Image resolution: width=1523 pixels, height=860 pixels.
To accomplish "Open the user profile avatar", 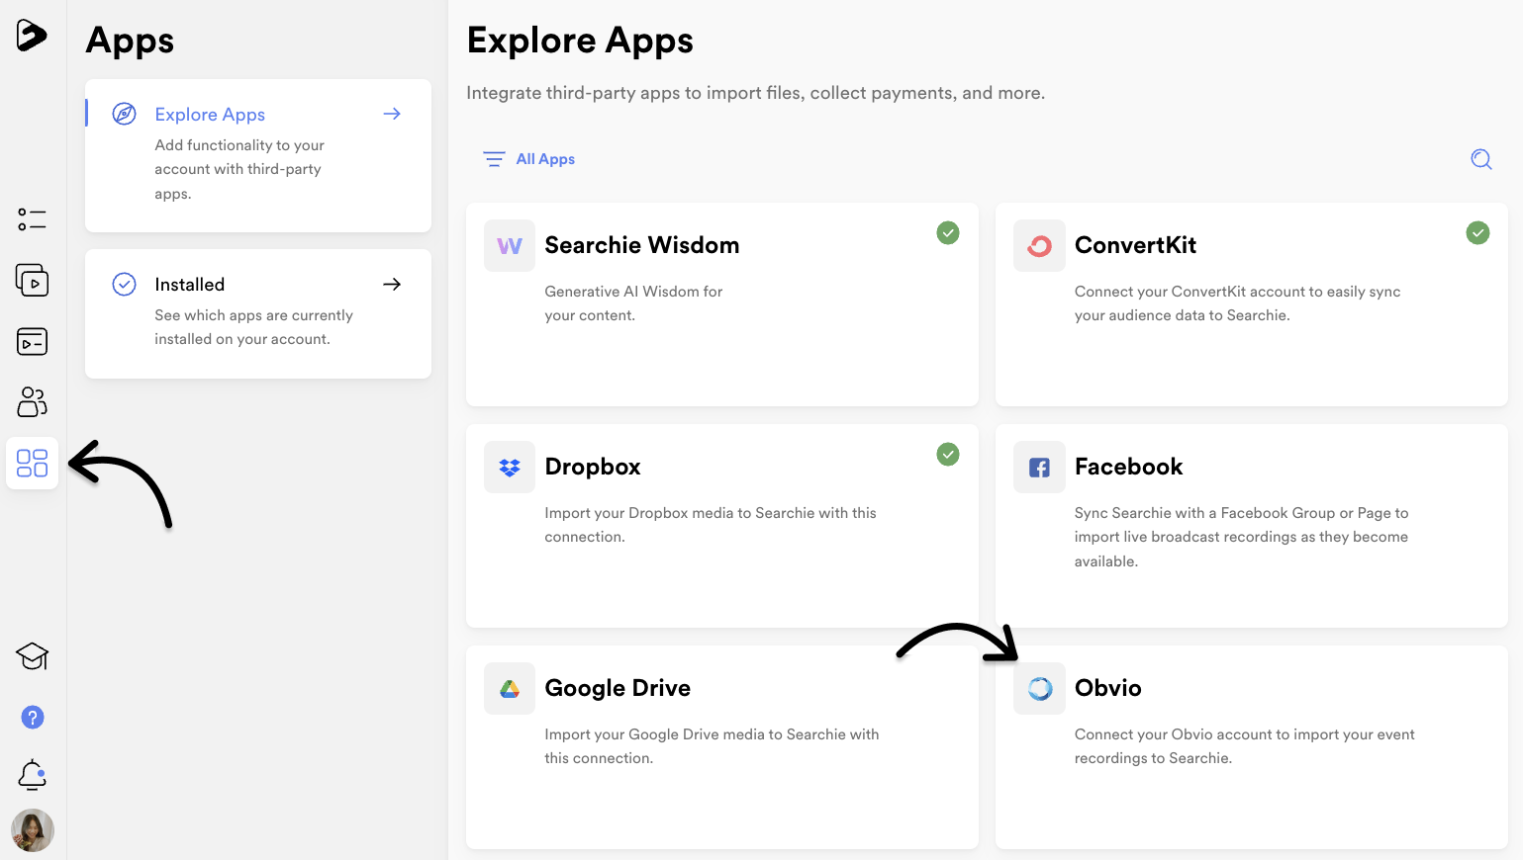I will (32, 830).
